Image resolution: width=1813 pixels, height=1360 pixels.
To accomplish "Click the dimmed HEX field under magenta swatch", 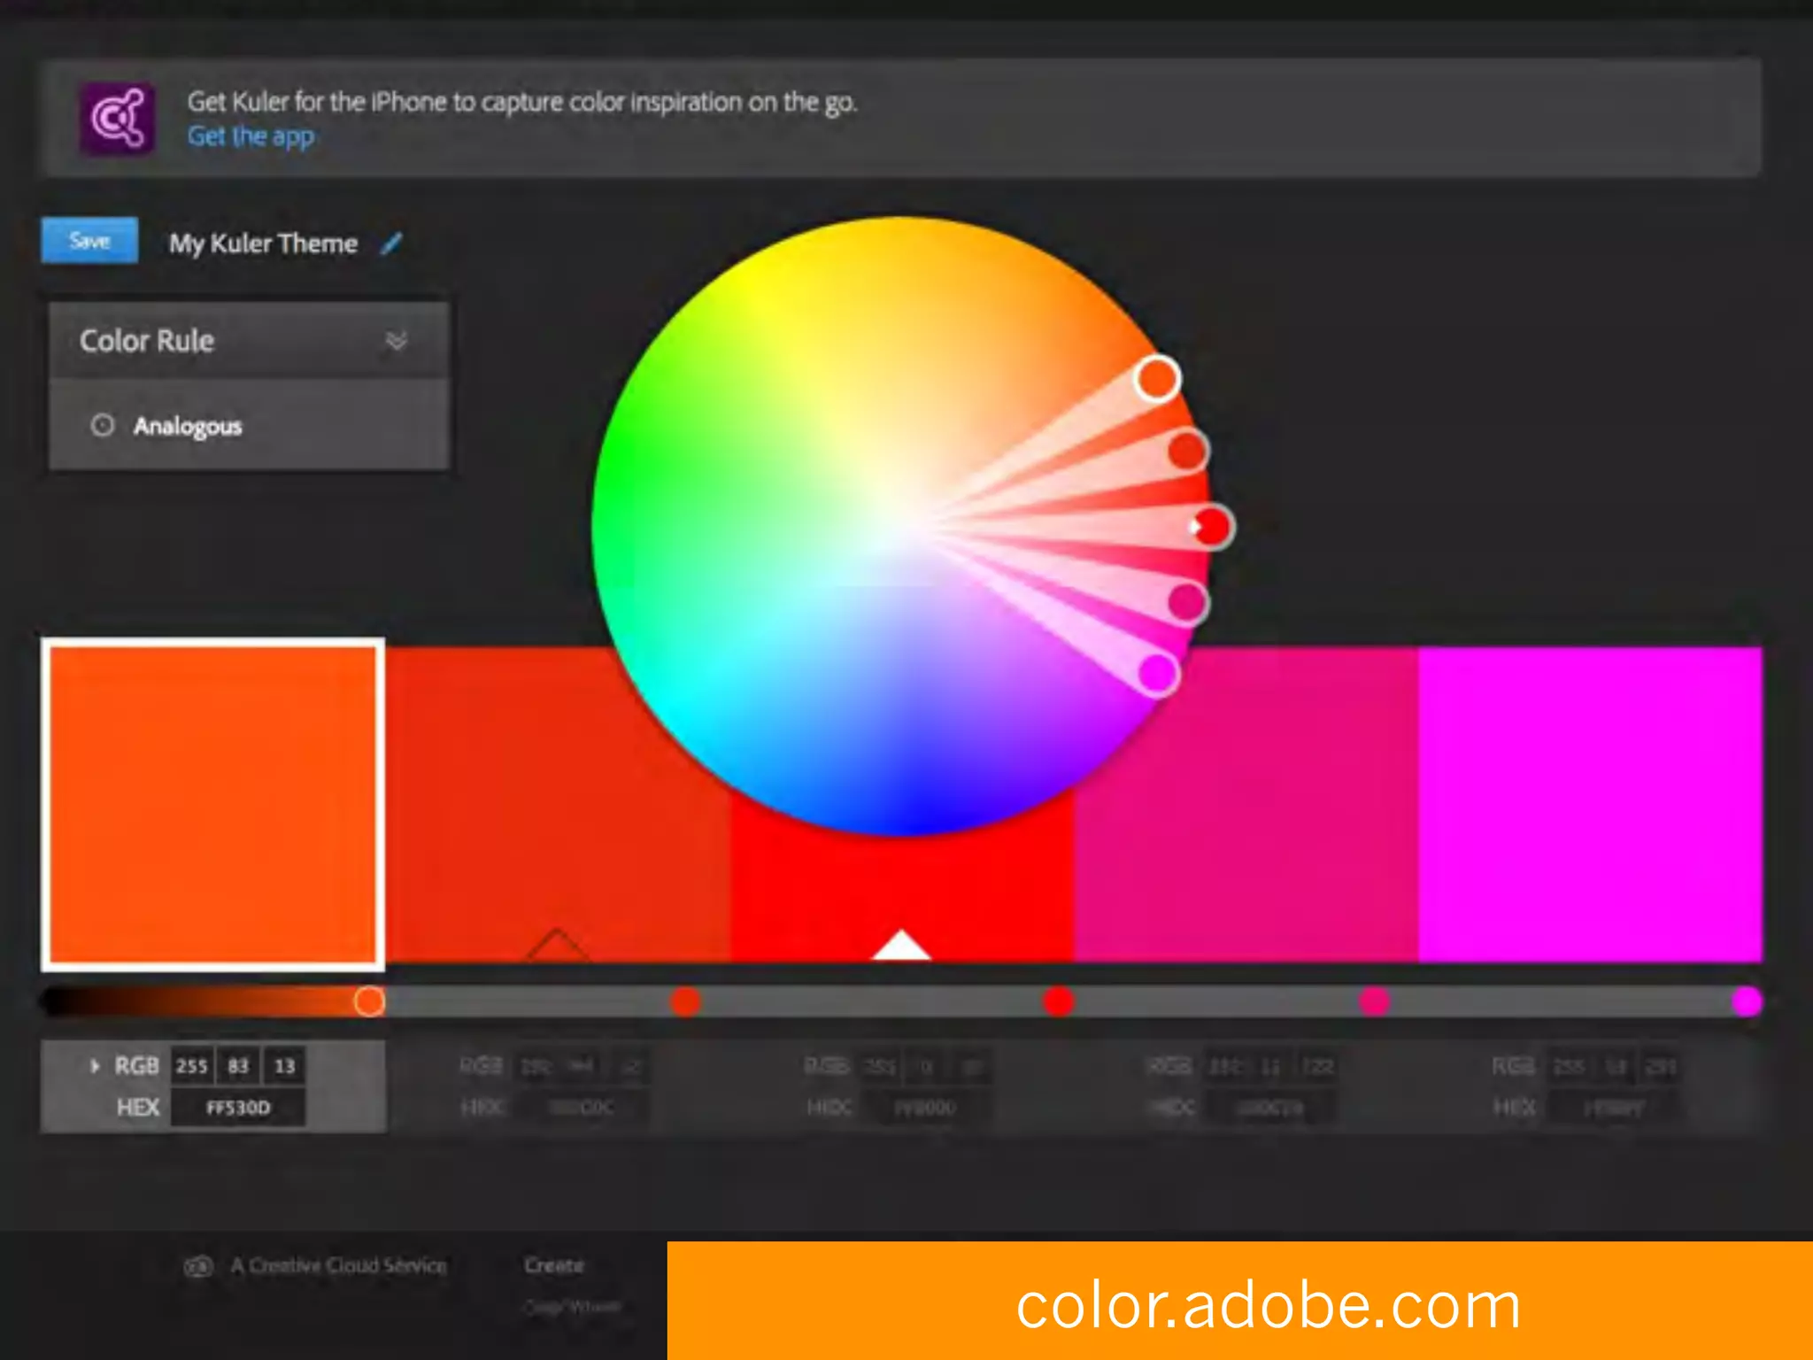I will 1614,1108.
